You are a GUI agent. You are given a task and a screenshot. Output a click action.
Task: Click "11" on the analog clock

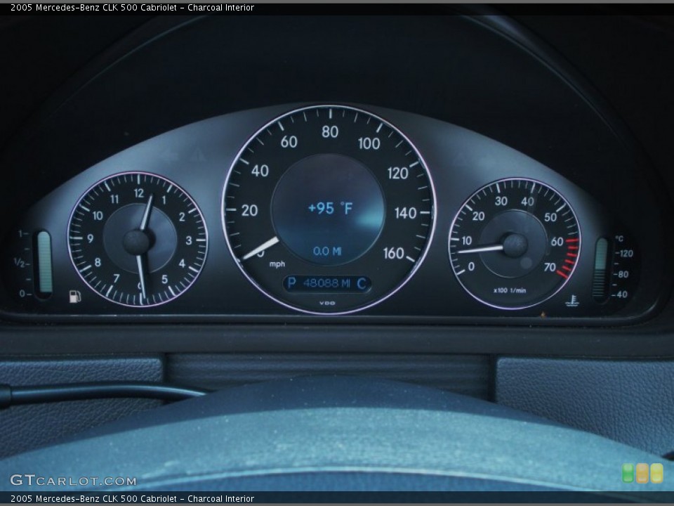[x=114, y=199]
